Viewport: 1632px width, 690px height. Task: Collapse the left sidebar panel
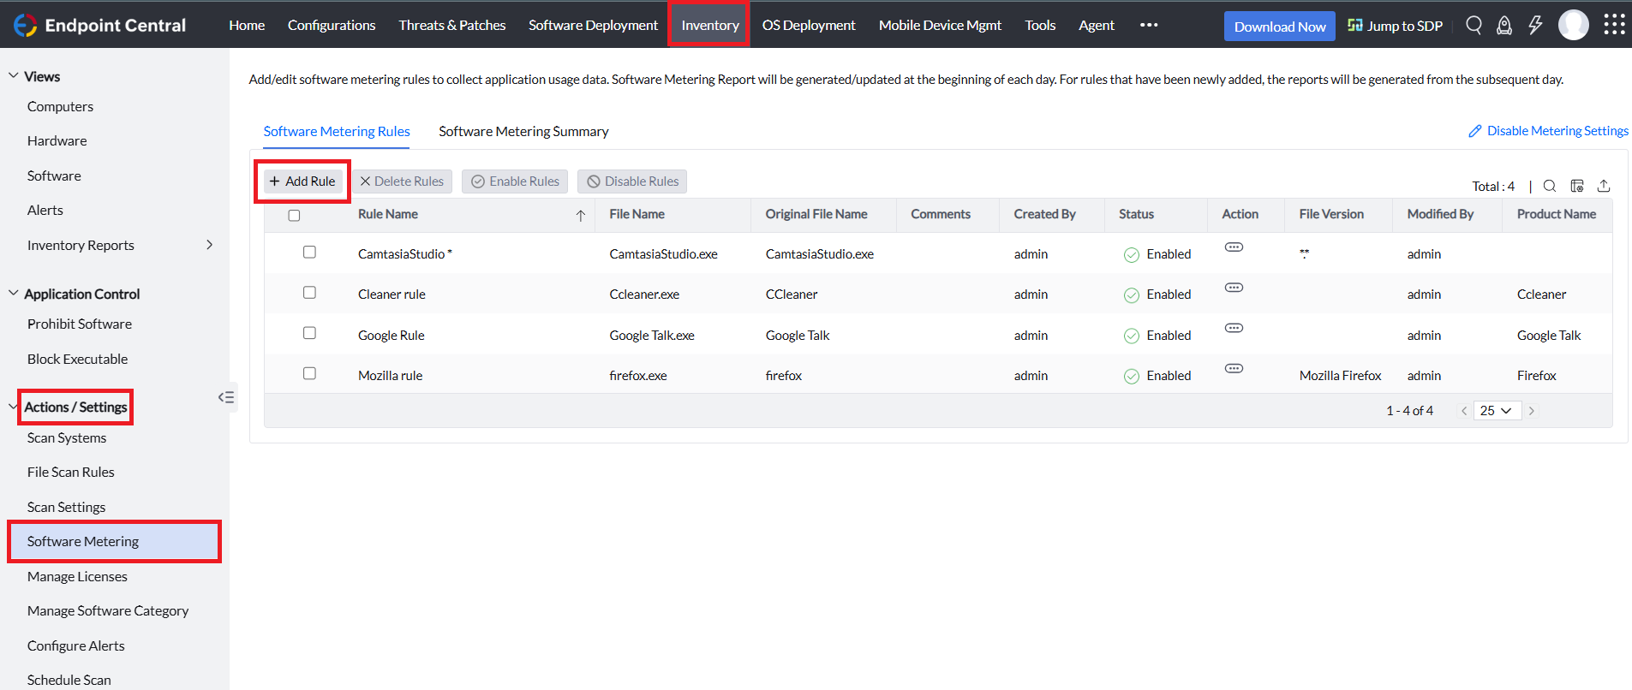pos(226,397)
